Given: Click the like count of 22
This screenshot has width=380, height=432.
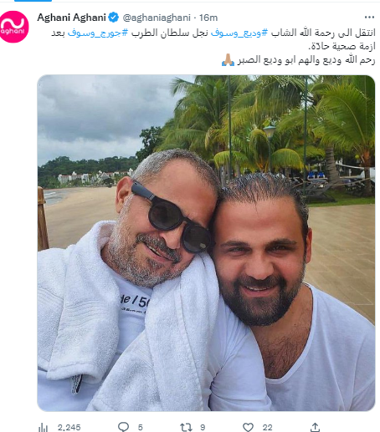Looking at the screenshot, I should (267, 427).
